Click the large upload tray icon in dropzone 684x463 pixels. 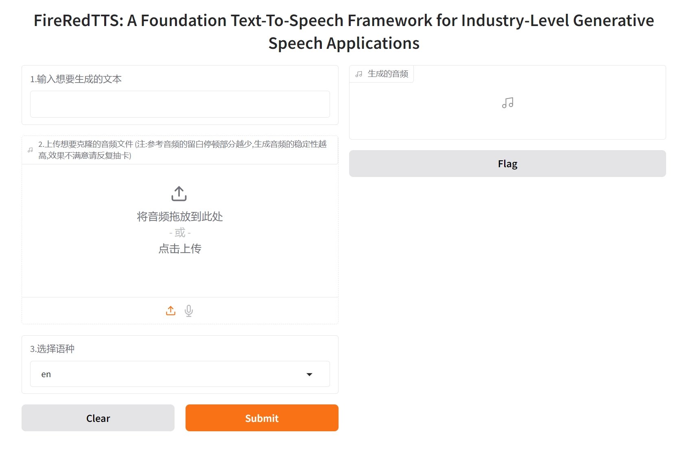click(179, 194)
